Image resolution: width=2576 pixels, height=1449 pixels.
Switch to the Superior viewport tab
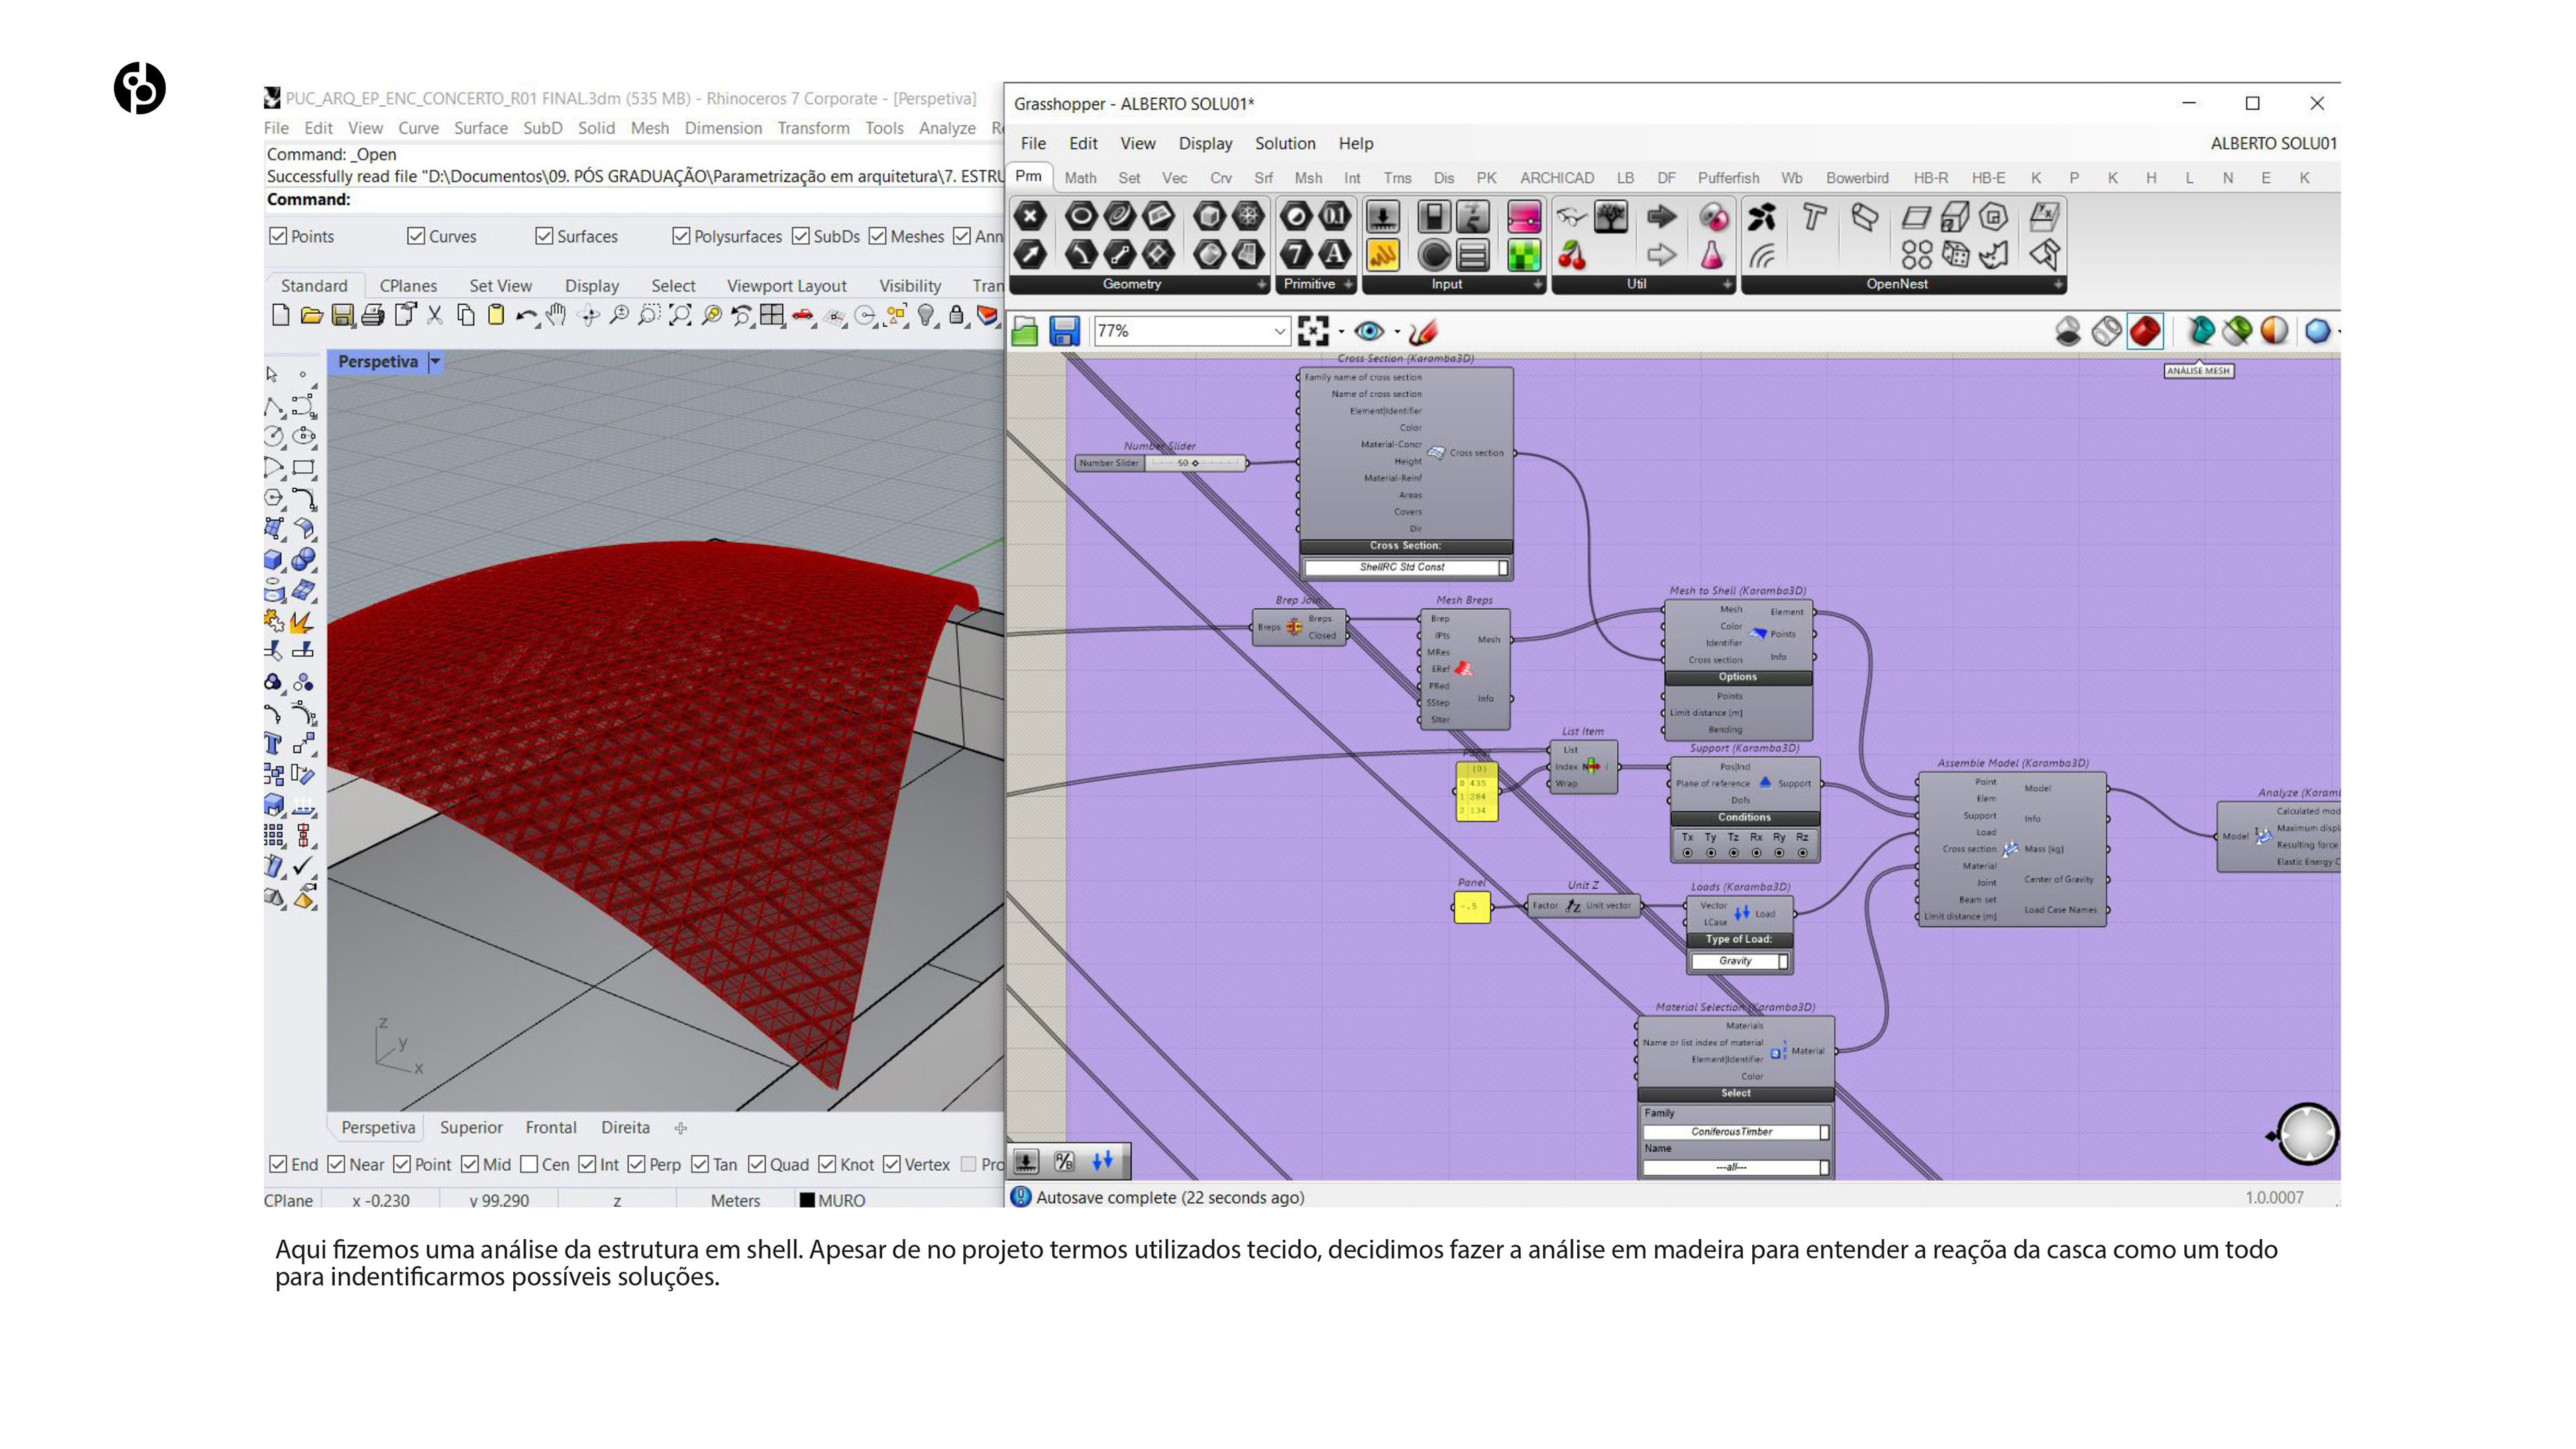coord(471,1127)
